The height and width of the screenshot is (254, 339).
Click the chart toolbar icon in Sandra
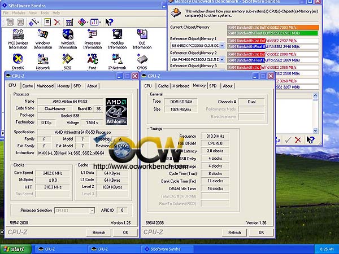point(69,22)
